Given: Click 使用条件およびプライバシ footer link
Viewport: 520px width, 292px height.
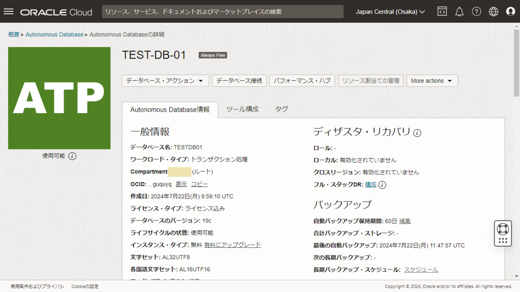Looking at the screenshot, I should (x=37, y=286).
